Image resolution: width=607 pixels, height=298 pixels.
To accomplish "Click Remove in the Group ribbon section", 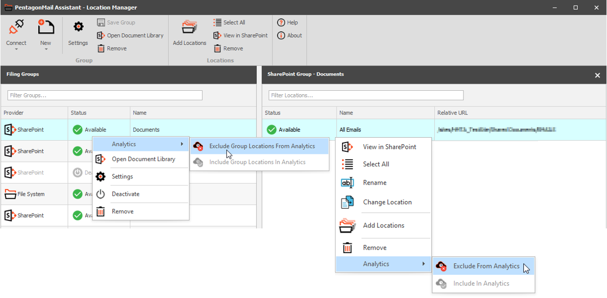I will pyautogui.click(x=112, y=49).
